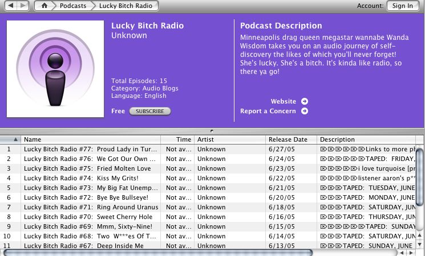The width and height of the screenshot is (425, 256).
Task: Go forward with the right arrow button
Action: pos(23,6)
